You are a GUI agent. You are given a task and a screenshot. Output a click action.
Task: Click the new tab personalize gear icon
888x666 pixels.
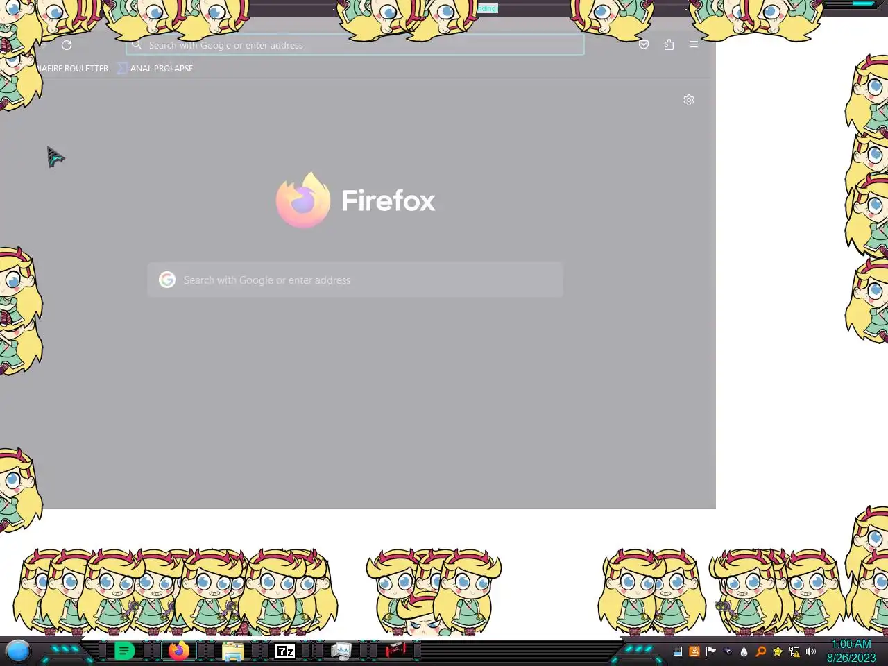point(689,100)
